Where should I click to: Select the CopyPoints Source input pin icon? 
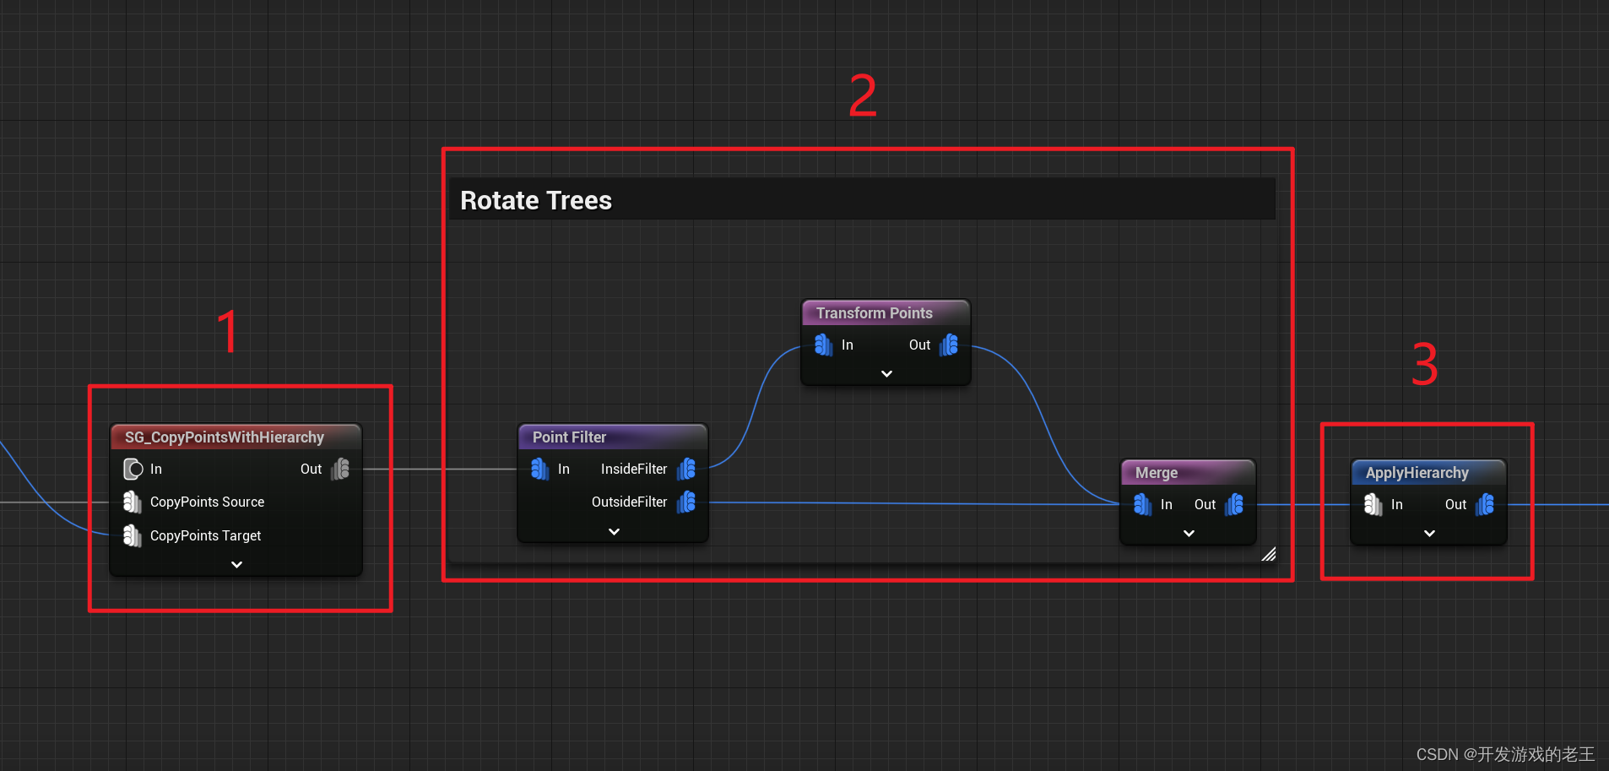133,502
